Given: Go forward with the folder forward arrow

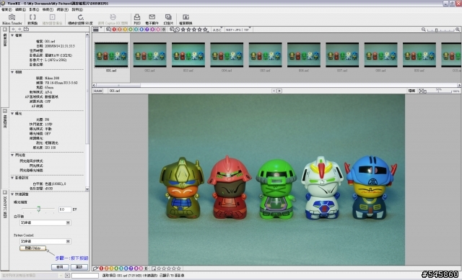Looking at the screenshot, I should 19,29.
